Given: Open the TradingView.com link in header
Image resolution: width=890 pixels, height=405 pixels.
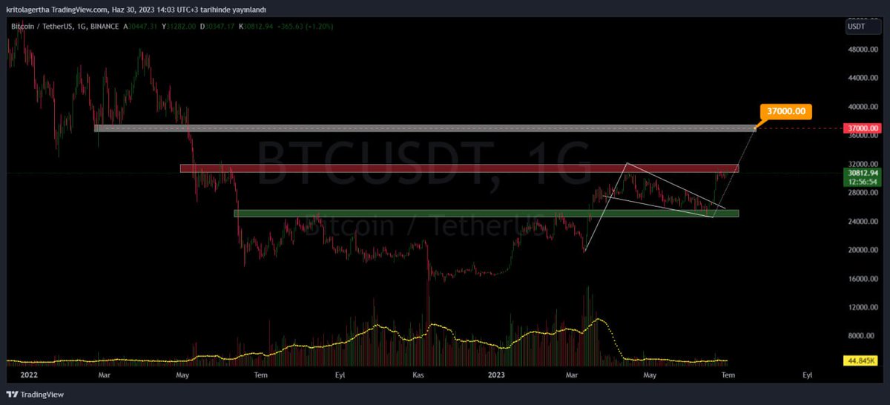Looking at the screenshot, I should click(80, 9).
